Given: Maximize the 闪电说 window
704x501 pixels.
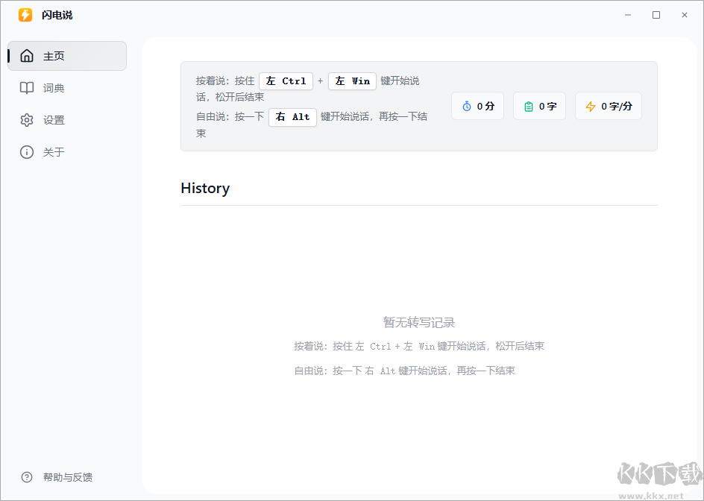Looking at the screenshot, I should pos(656,15).
